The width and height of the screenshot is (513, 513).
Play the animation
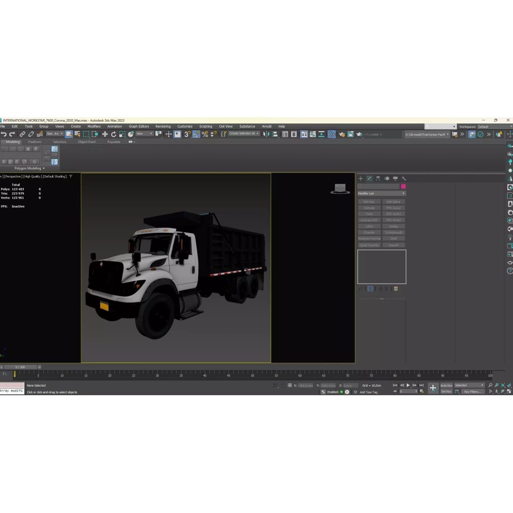point(408,385)
